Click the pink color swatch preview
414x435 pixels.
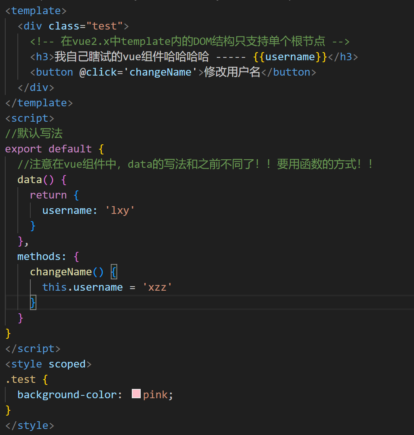pyautogui.click(x=136, y=394)
